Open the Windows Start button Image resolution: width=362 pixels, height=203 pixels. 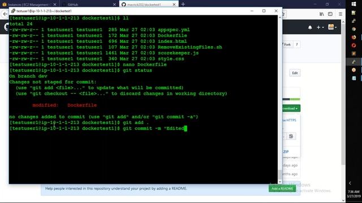pyautogui.click(x=354, y=4)
